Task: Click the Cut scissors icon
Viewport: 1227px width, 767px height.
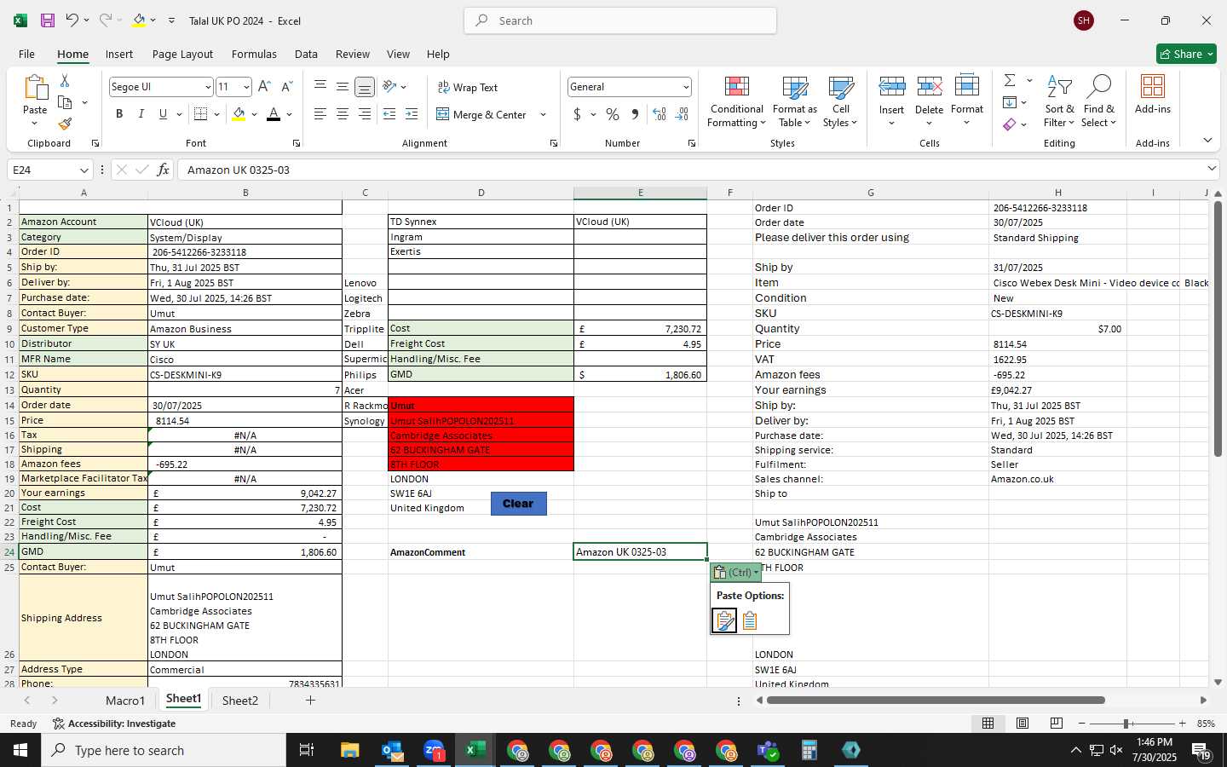Action: pos(65,80)
